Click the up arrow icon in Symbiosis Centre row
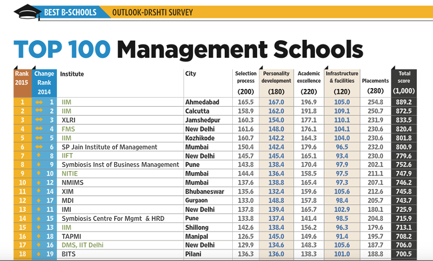Image resolution: width=433 pixels, height=261 pixels. 39,219
